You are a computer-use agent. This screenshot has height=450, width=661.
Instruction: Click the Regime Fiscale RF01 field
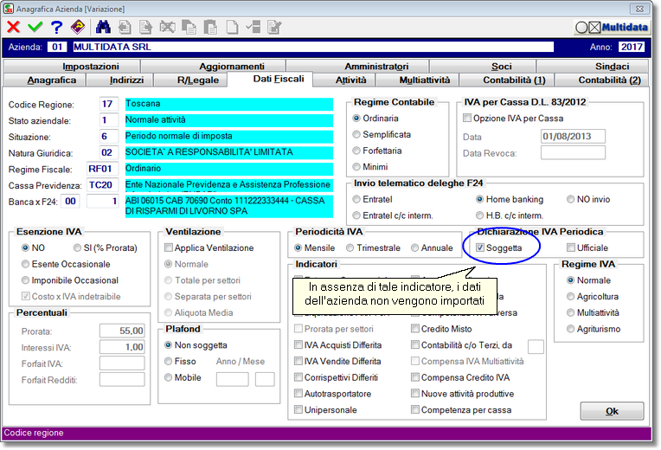point(102,169)
